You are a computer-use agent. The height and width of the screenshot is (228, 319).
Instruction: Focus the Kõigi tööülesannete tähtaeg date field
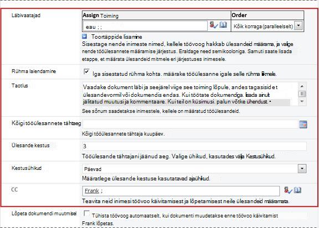tap(191, 124)
